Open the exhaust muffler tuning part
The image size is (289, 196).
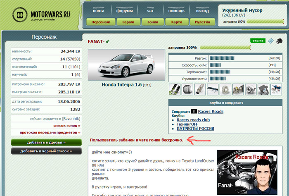coord(200,89)
